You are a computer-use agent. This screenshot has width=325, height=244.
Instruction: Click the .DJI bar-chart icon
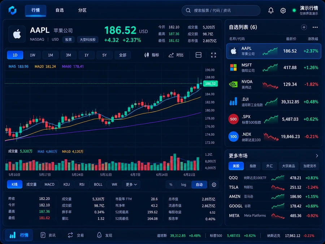pyautogui.click(x=233, y=102)
